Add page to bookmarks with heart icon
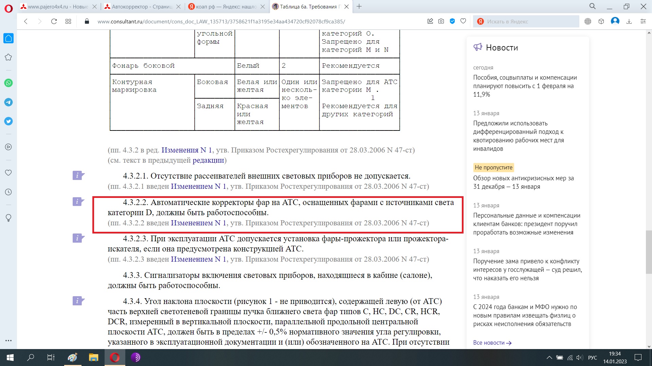652x366 pixels. pos(463,21)
